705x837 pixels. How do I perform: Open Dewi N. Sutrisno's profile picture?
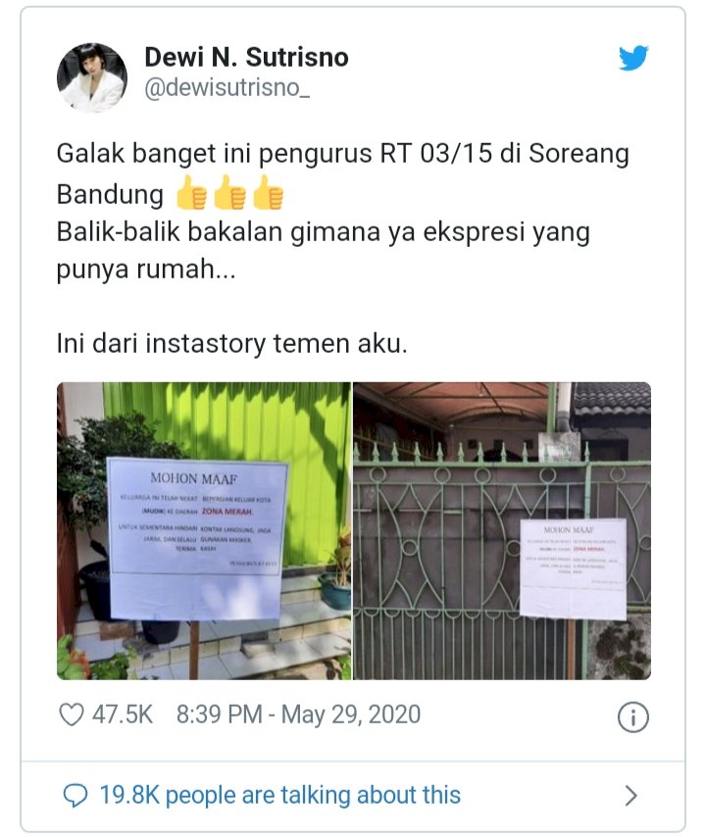click(92, 77)
